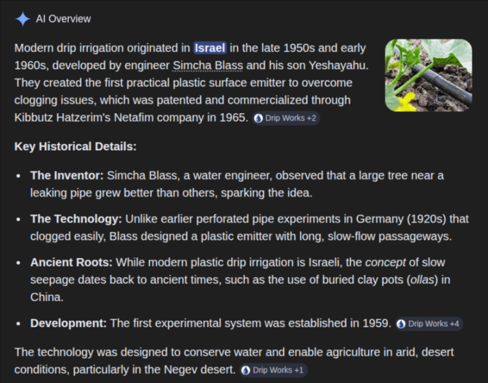Open the Drip Works +2 sources chip
The height and width of the screenshot is (383, 488).
coord(286,118)
